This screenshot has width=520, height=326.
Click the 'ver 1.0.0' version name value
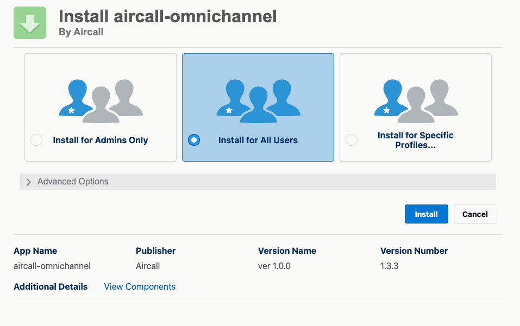274,266
